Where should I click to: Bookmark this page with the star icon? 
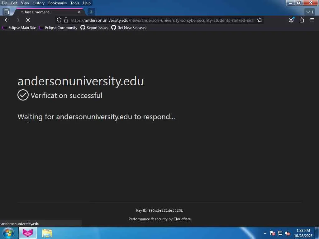click(x=259, y=20)
